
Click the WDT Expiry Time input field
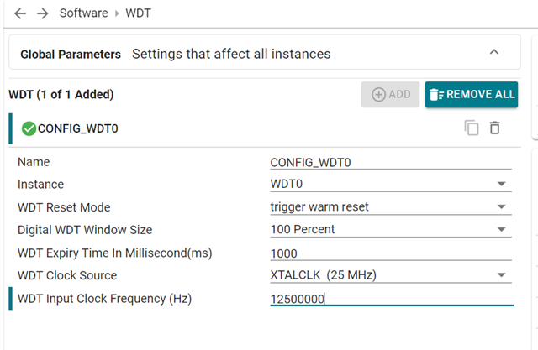391,253
